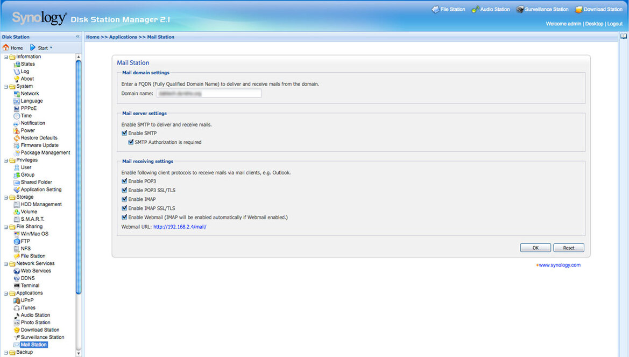Open Download Station tree item
This screenshot has width=629, height=357.
click(40, 330)
